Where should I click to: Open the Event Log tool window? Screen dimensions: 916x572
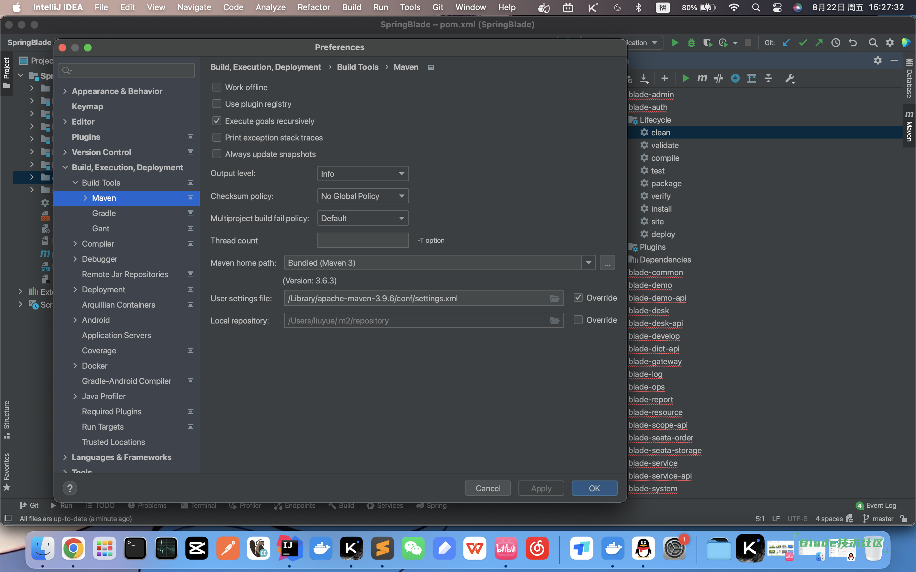[x=876, y=505]
